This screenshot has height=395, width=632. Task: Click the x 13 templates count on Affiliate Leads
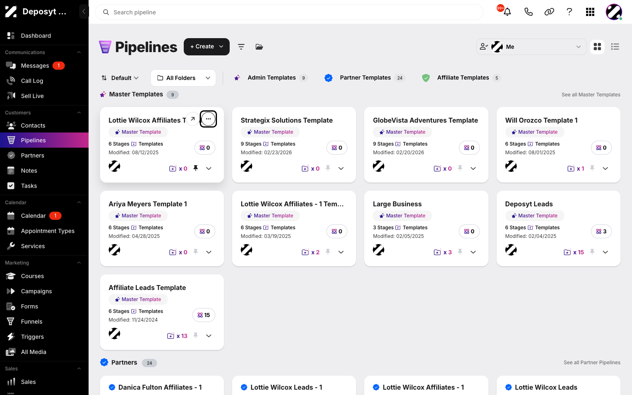pos(177,336)
